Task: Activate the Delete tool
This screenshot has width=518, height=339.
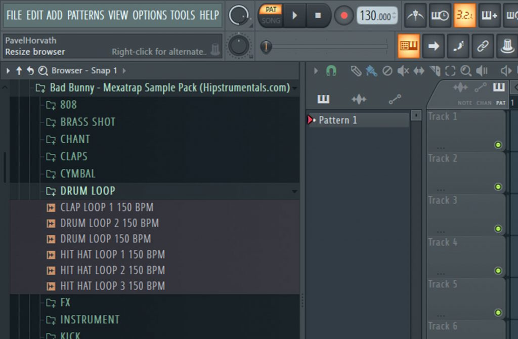Action: coord(387,71)
